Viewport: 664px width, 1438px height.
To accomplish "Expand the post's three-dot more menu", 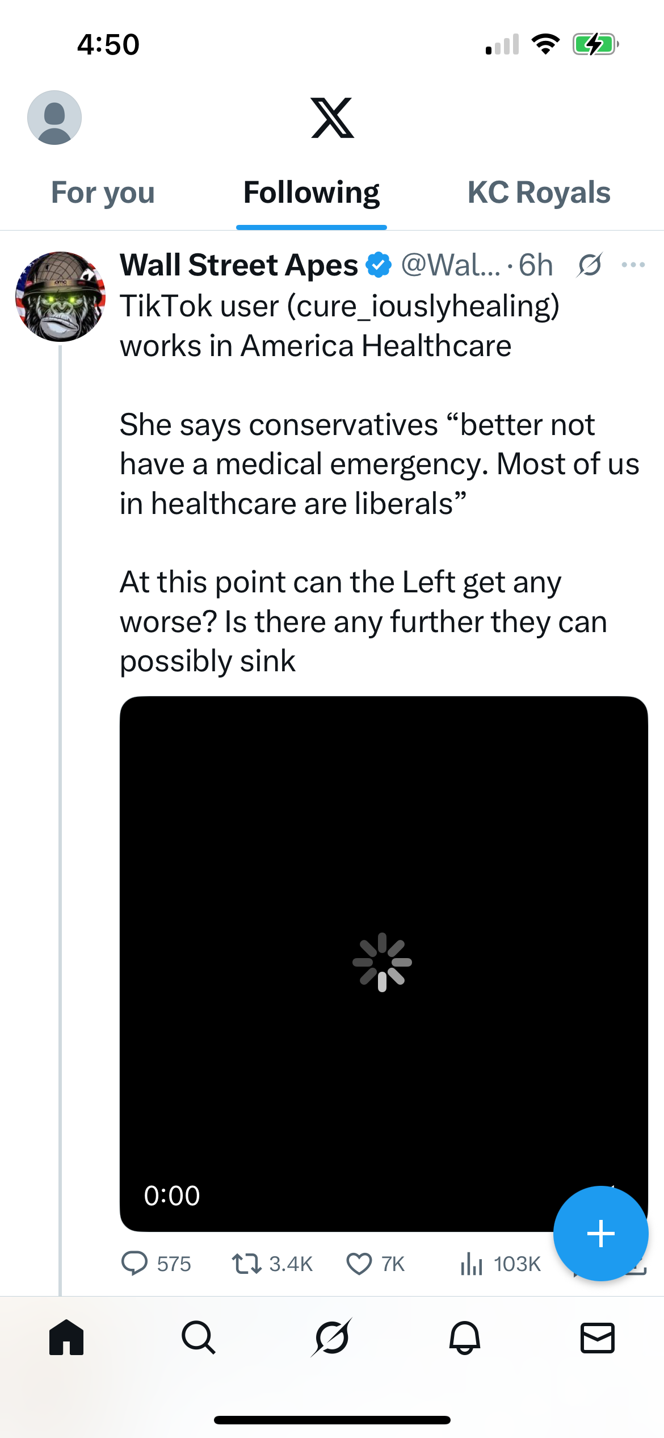I will pos(633,265).
